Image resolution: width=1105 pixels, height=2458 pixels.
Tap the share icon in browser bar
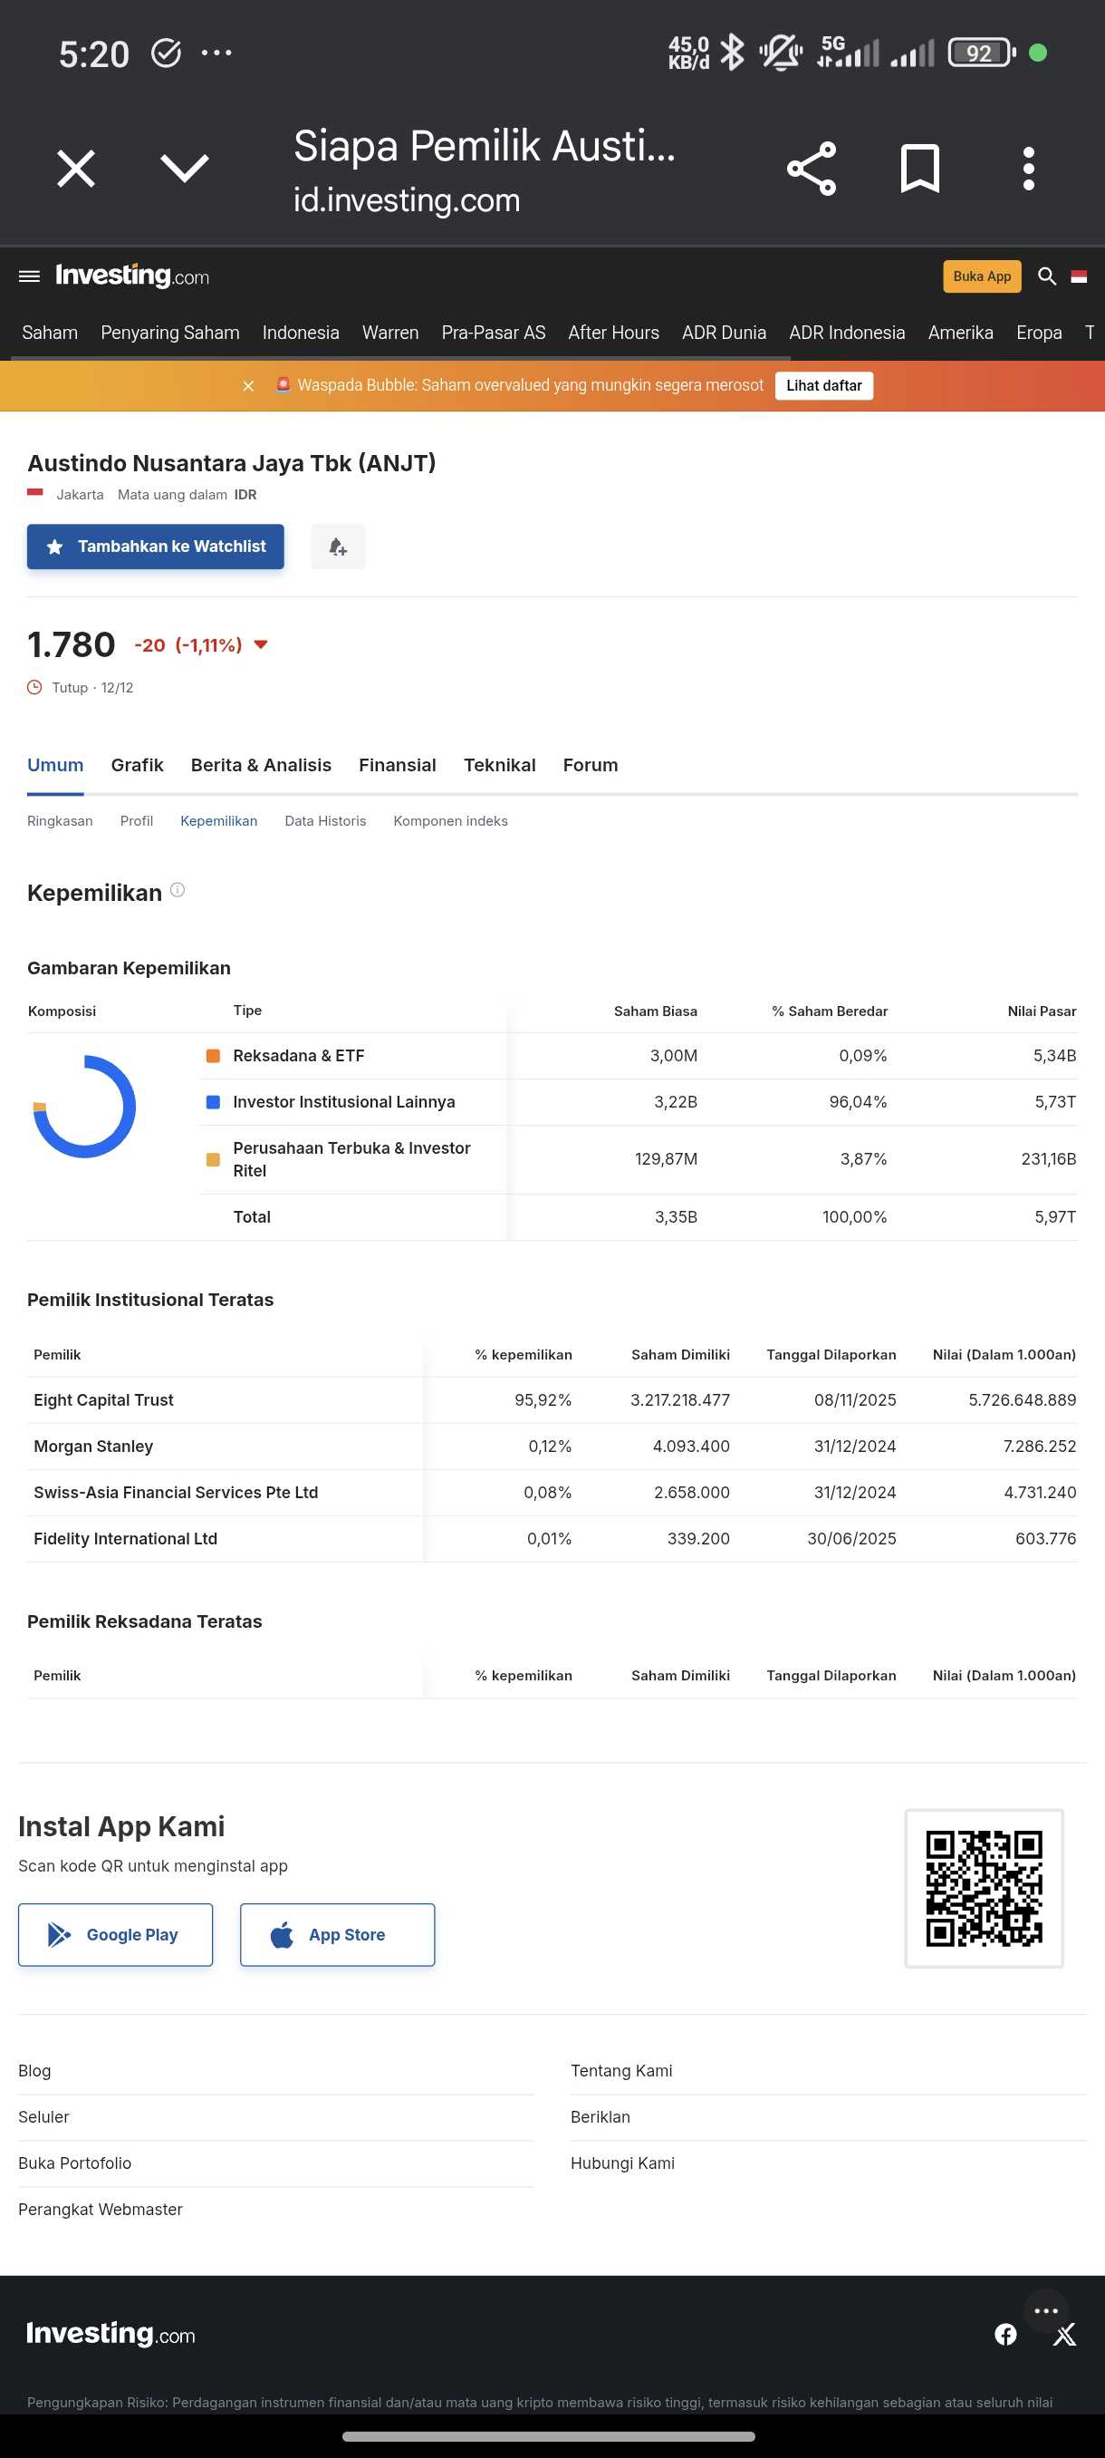click(812, 169)
